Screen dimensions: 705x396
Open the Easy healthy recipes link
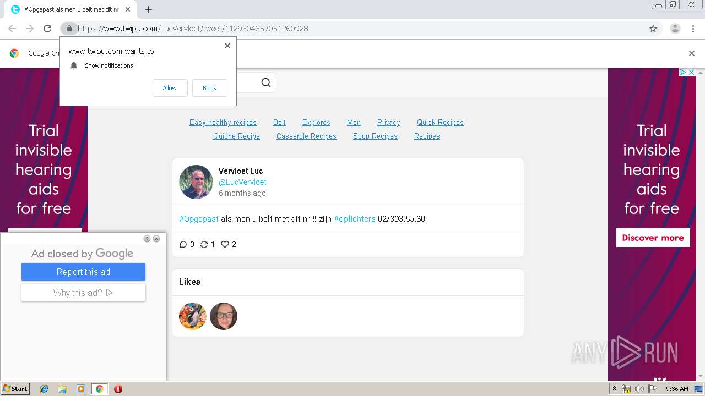[x=223, y=122]
